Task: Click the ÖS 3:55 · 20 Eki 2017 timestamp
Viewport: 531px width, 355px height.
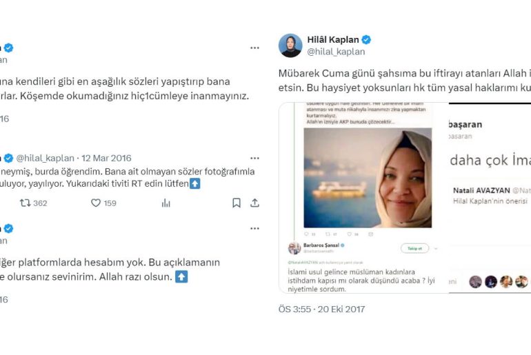Action: click(x=322, y=309)
